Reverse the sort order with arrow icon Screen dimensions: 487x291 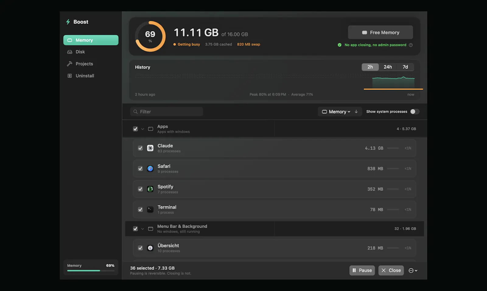click(x=356, y=112)
